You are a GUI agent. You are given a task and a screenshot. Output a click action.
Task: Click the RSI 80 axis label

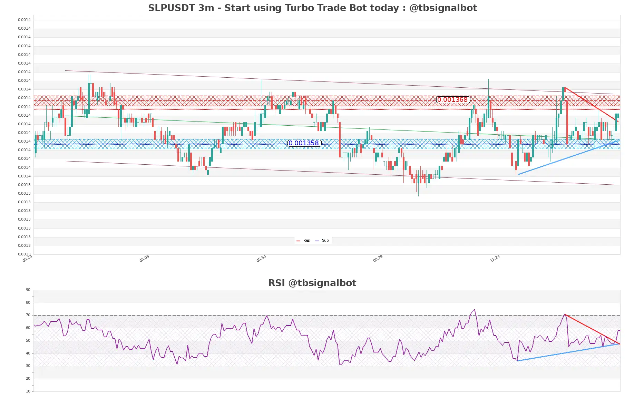tap(28, 303)
